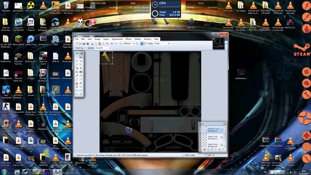Add a new layer in Layers panel

click(x=201, y=150)
